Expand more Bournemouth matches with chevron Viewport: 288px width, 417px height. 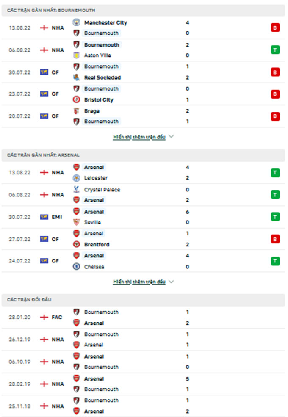click(x=171, y=136)
